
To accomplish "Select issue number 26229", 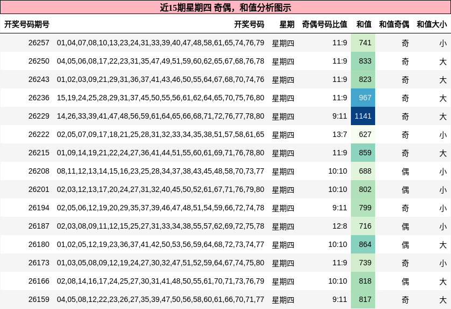I will (x=39, y=116).
